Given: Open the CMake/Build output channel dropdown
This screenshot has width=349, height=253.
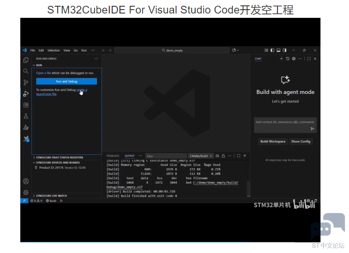Looking at the screenshot, I should pyautogui.click(x=201, y=156).
